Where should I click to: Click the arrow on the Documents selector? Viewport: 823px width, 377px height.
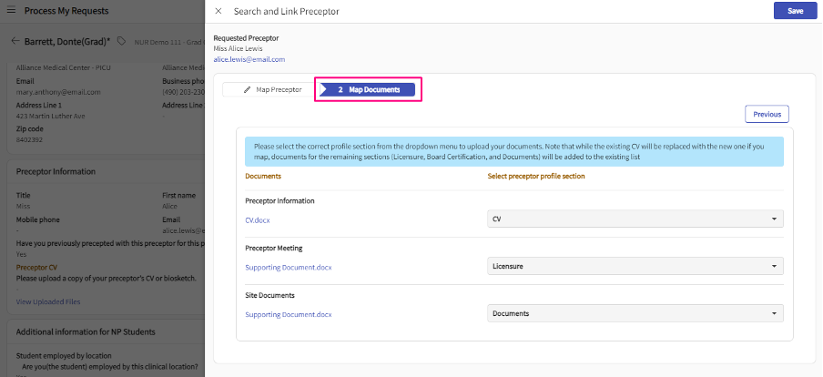click(x=773, y=314)
